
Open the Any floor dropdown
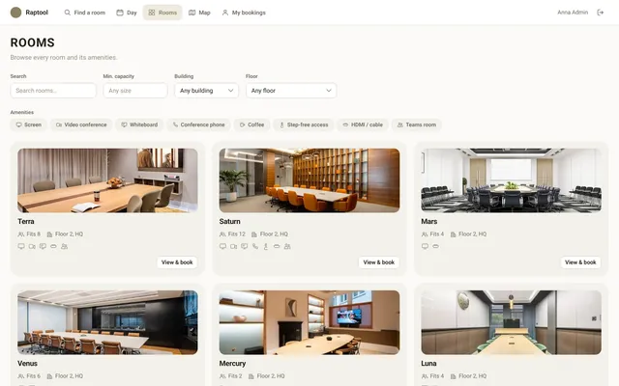291,91
